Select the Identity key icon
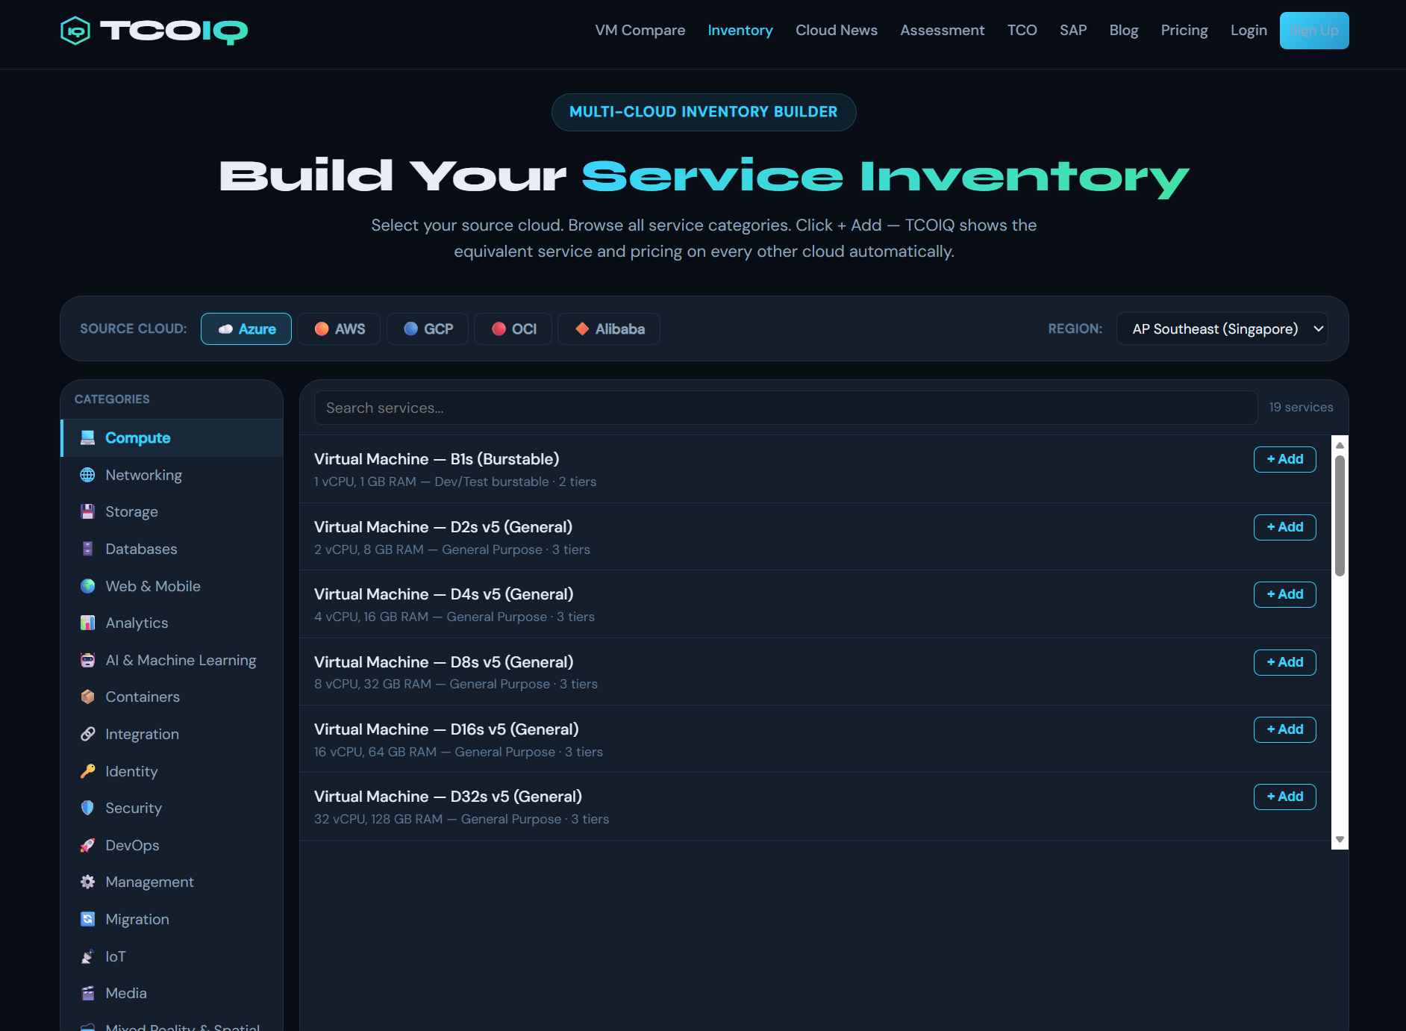 click(x=88, y=771)
